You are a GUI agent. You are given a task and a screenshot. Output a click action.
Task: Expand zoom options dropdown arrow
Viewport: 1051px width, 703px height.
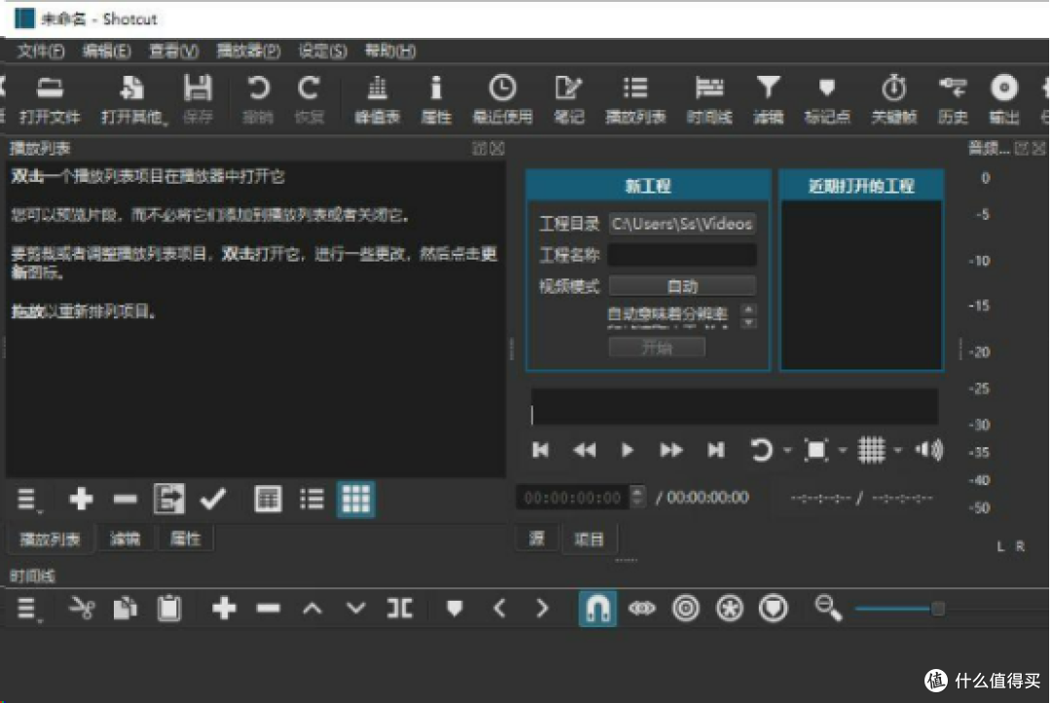click(x=843, y=450)
